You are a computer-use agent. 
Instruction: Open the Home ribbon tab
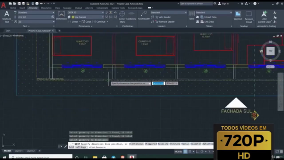pos(13,8)
